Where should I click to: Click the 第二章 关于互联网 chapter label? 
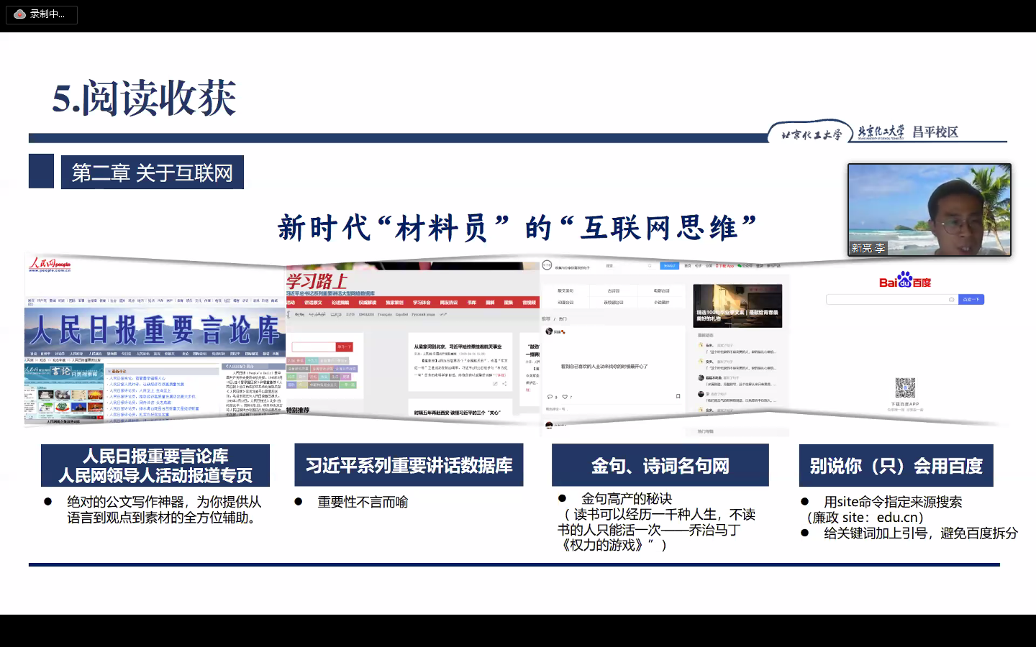(x=153, y=173)
